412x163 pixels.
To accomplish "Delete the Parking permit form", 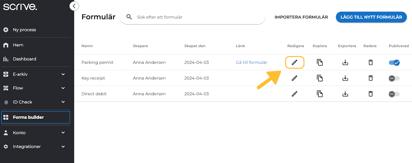I will (370, 62).
